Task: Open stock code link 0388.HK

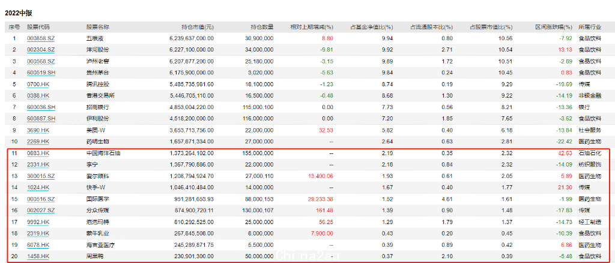Action: click(x=38, y=95)
